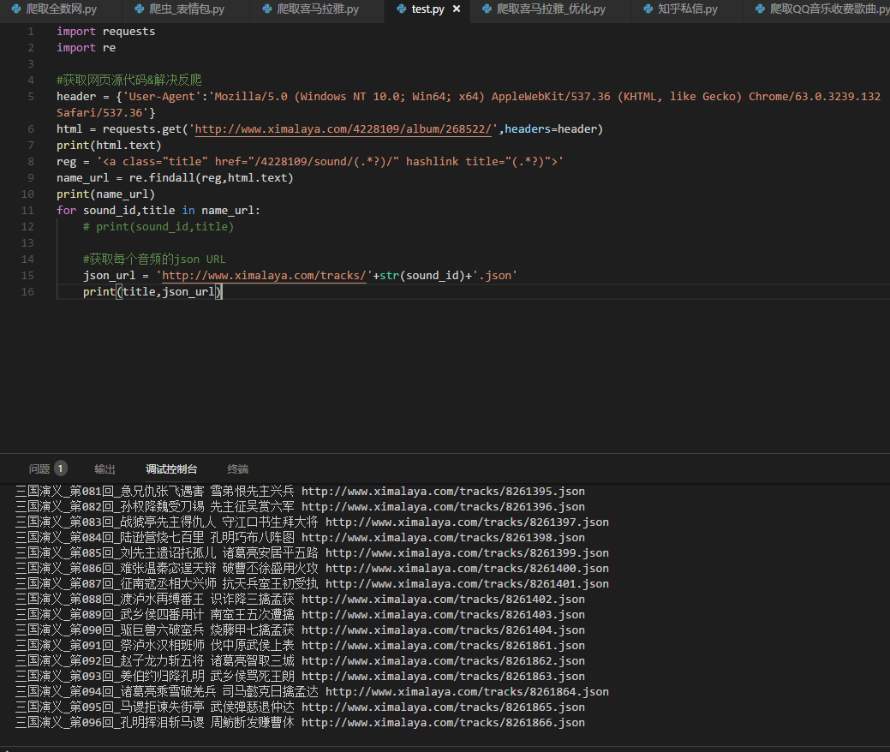Viewport: 890px width, 752px height.
Task: Open console link tracks/8261865.json
Action: pos(444,707)
